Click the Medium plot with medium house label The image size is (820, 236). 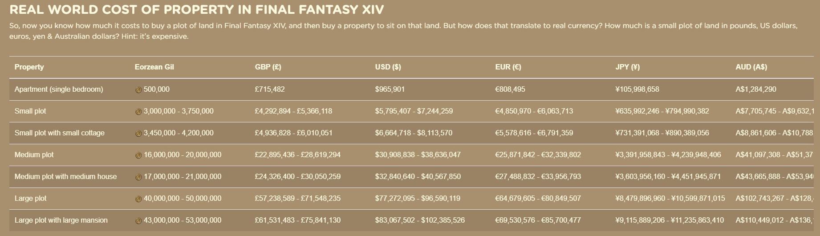point(65,176)
